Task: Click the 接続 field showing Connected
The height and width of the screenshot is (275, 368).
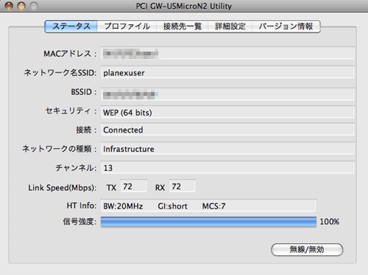Action: [227, 130]
